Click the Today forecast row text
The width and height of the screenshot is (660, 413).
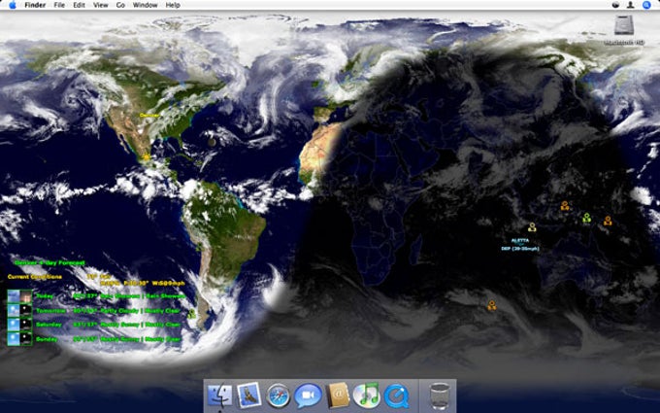(x=111, y=296)
